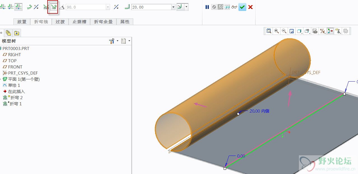
Task: Click the zoom in magnifier icon
Action: tap(277, 31)
